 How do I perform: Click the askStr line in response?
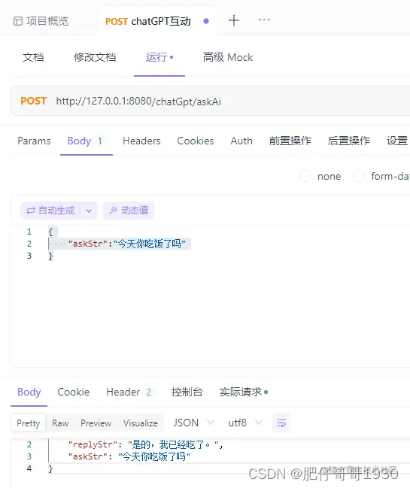129,456
